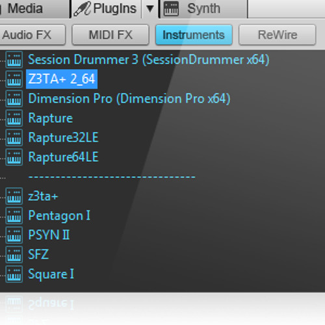
Task: Click the synth icon next to the Rapture row
Action: 14,118
